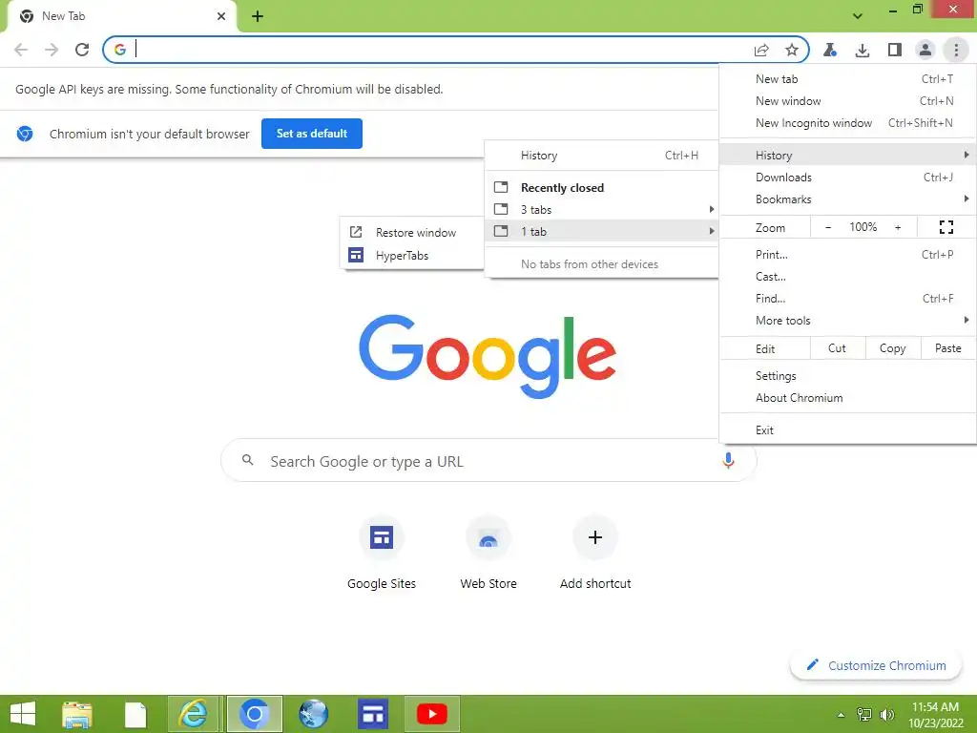The image size is (977, 733).
Task: Click the Google logo doodle
Action: 488,355
